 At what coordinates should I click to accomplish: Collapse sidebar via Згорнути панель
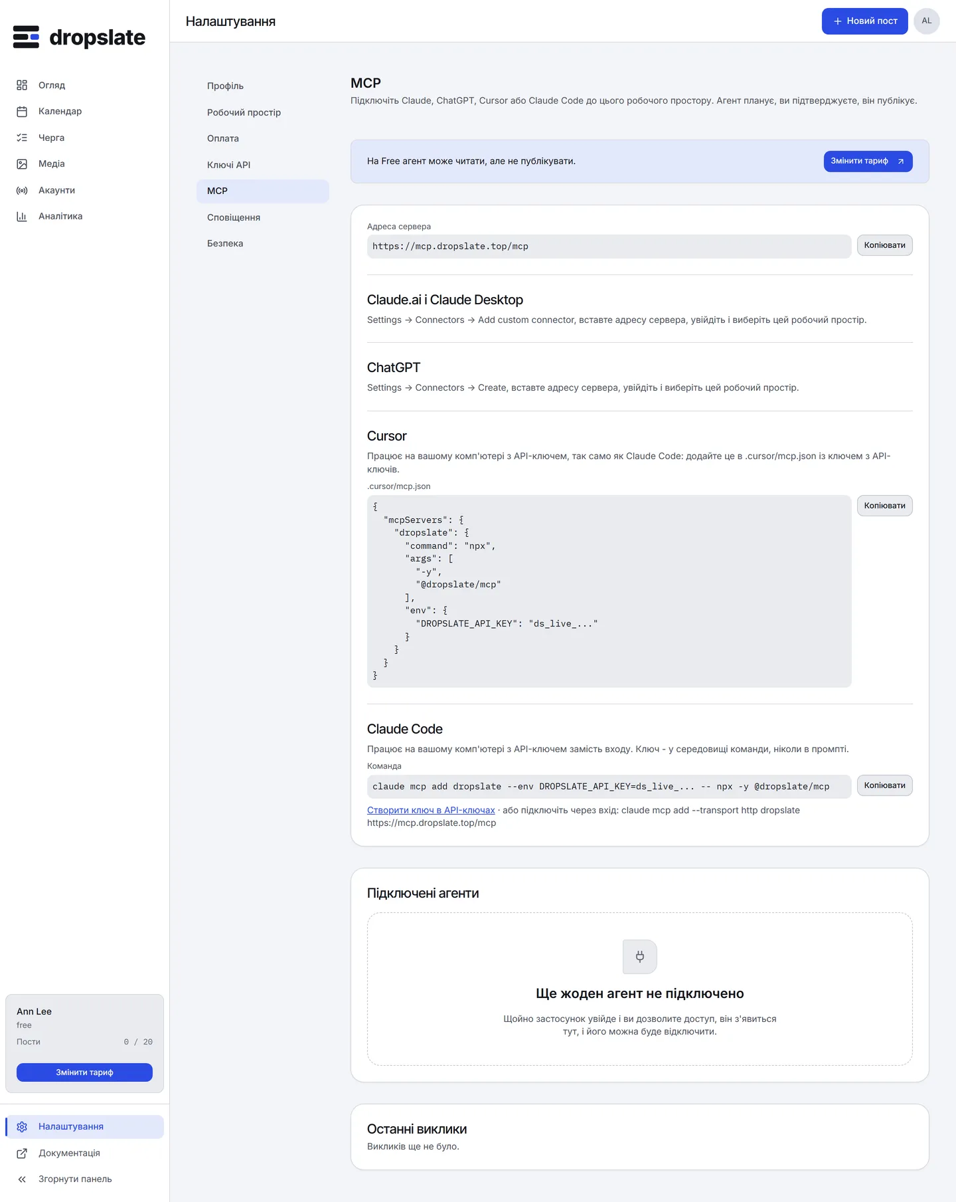(x=84, y=1179)
